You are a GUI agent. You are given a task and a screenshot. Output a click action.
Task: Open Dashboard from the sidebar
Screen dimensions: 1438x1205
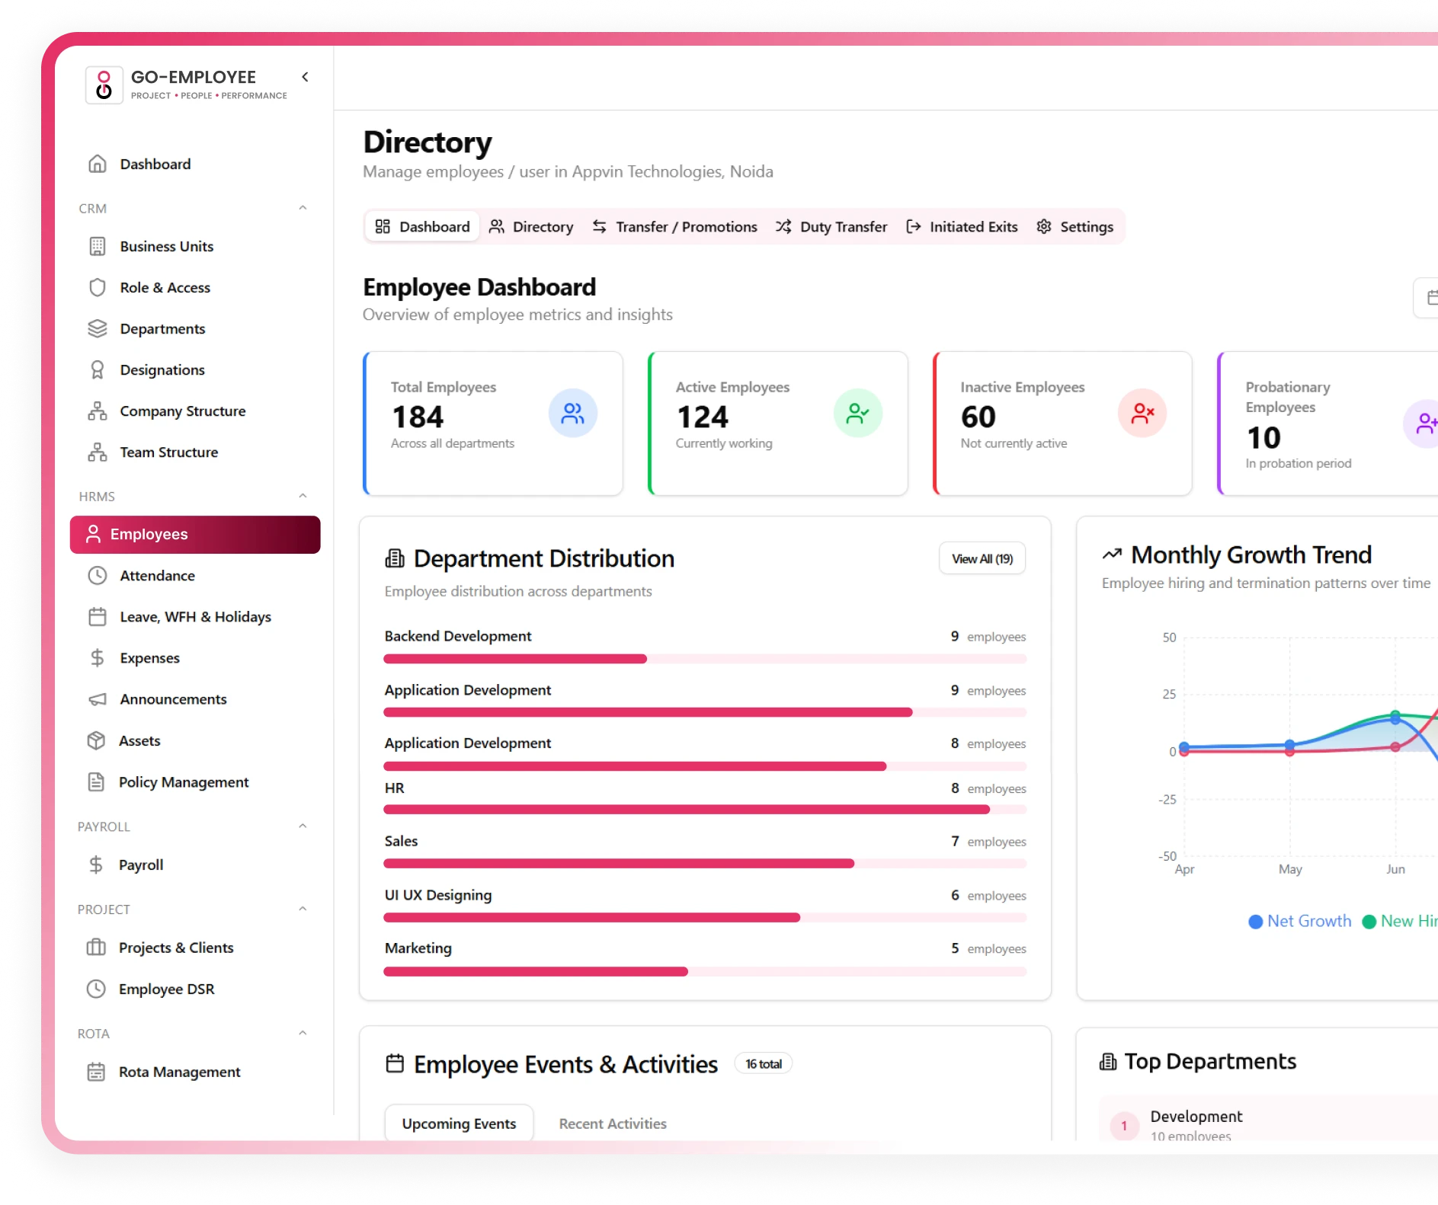(155, 164)
